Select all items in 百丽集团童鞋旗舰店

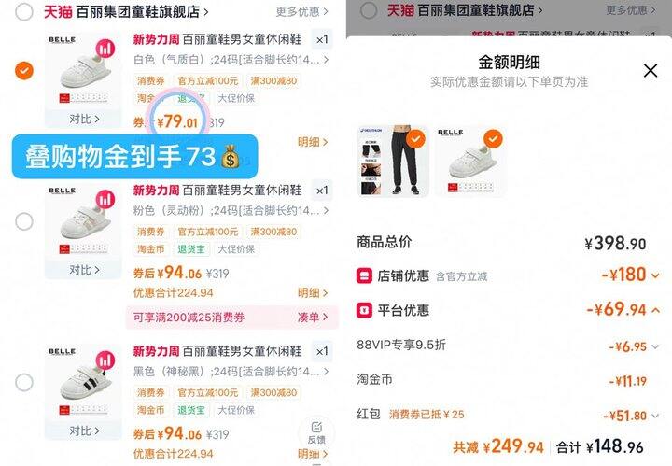tap(24, 11)
